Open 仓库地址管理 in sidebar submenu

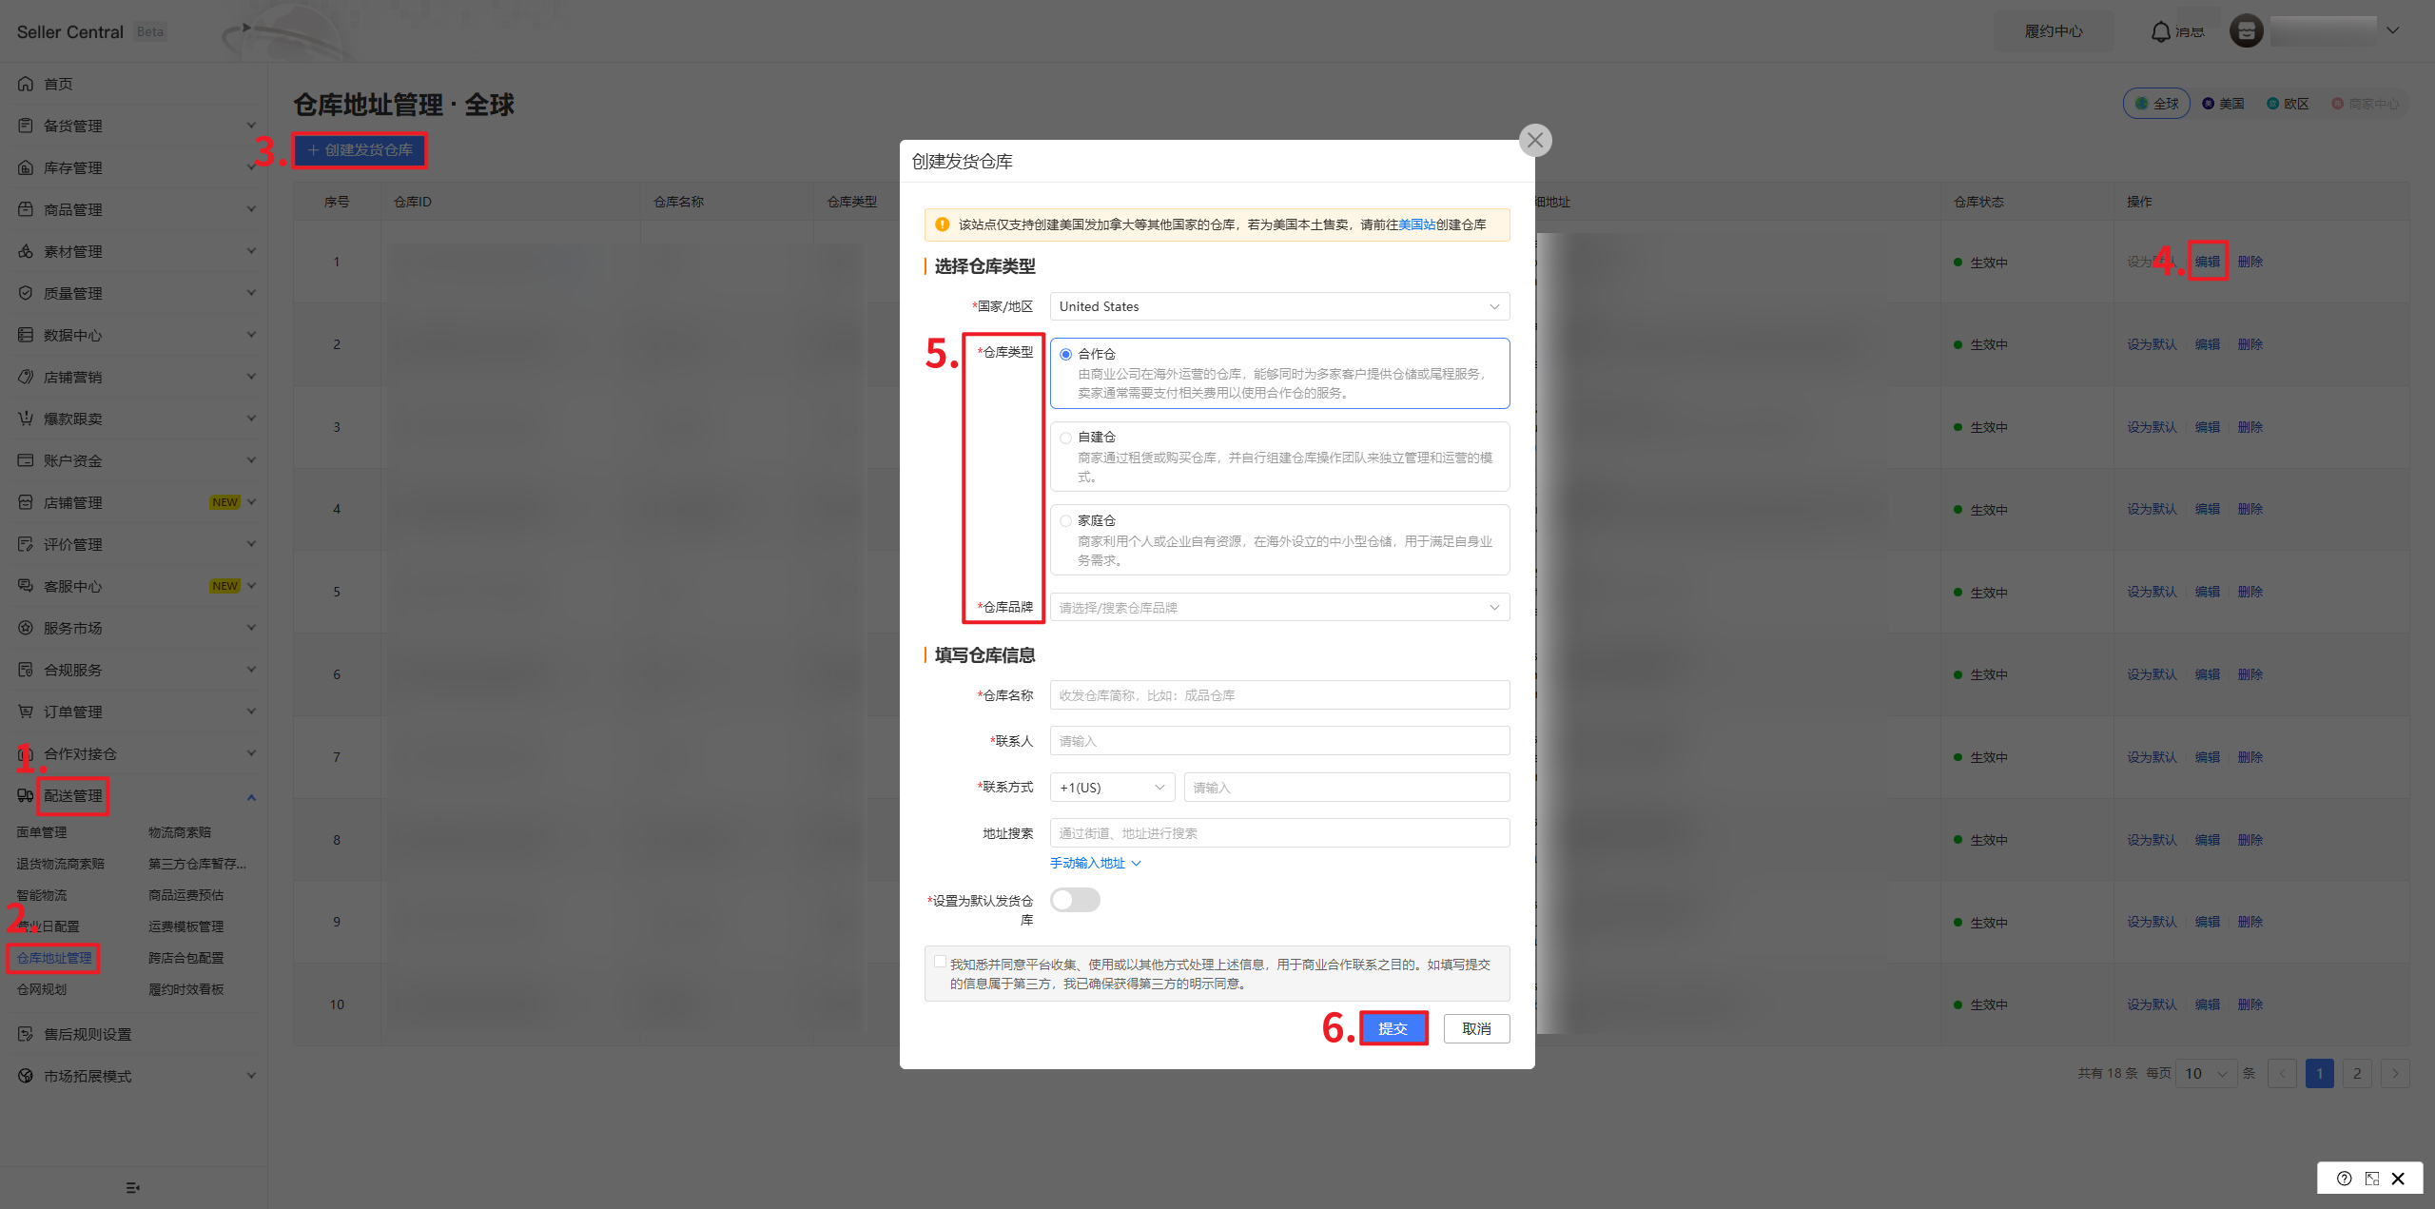[54, 958]
